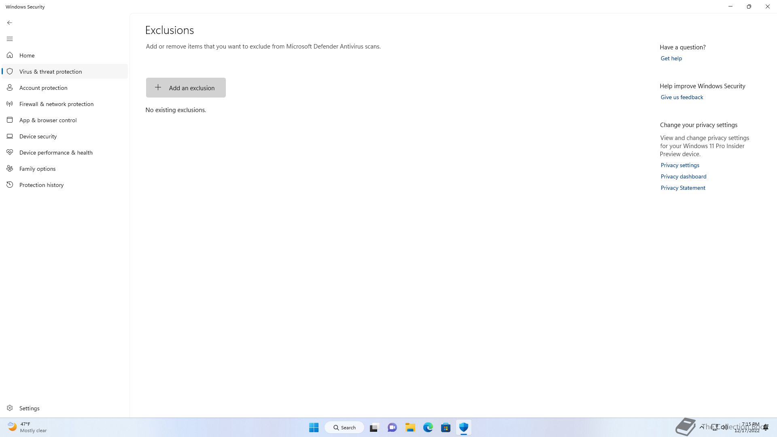This screenshot has width=777, height=437.
Task: Click the Device performance heart icon
Action: pos(10,152)
